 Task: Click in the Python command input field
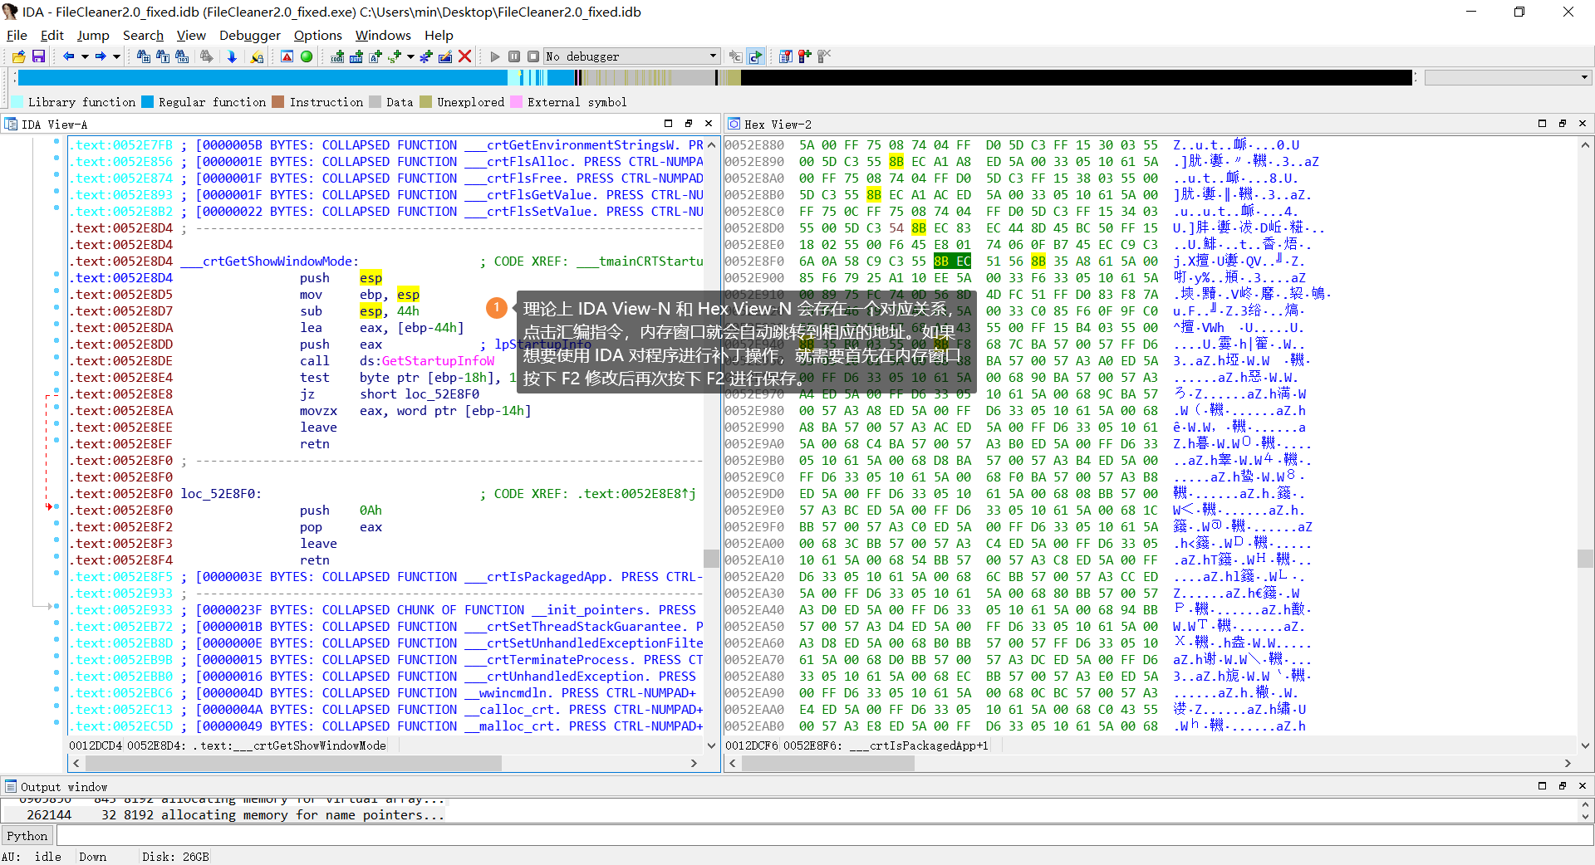[825, 836]
